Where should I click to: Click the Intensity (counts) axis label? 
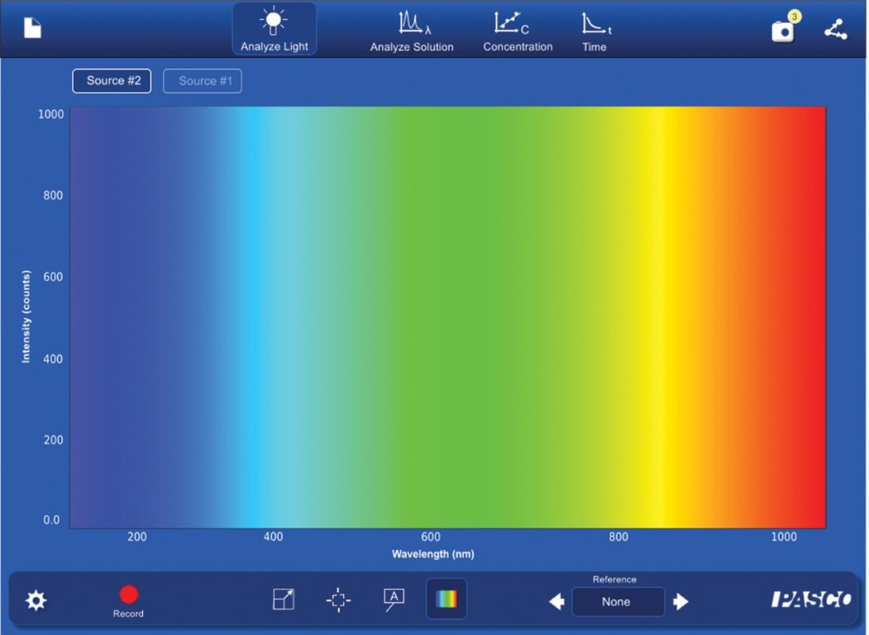(x=26, y=317)
